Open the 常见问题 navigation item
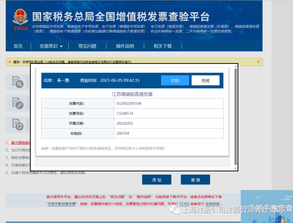Image resolution: width=293 pixels, height=223 pixels. point(87,46)
